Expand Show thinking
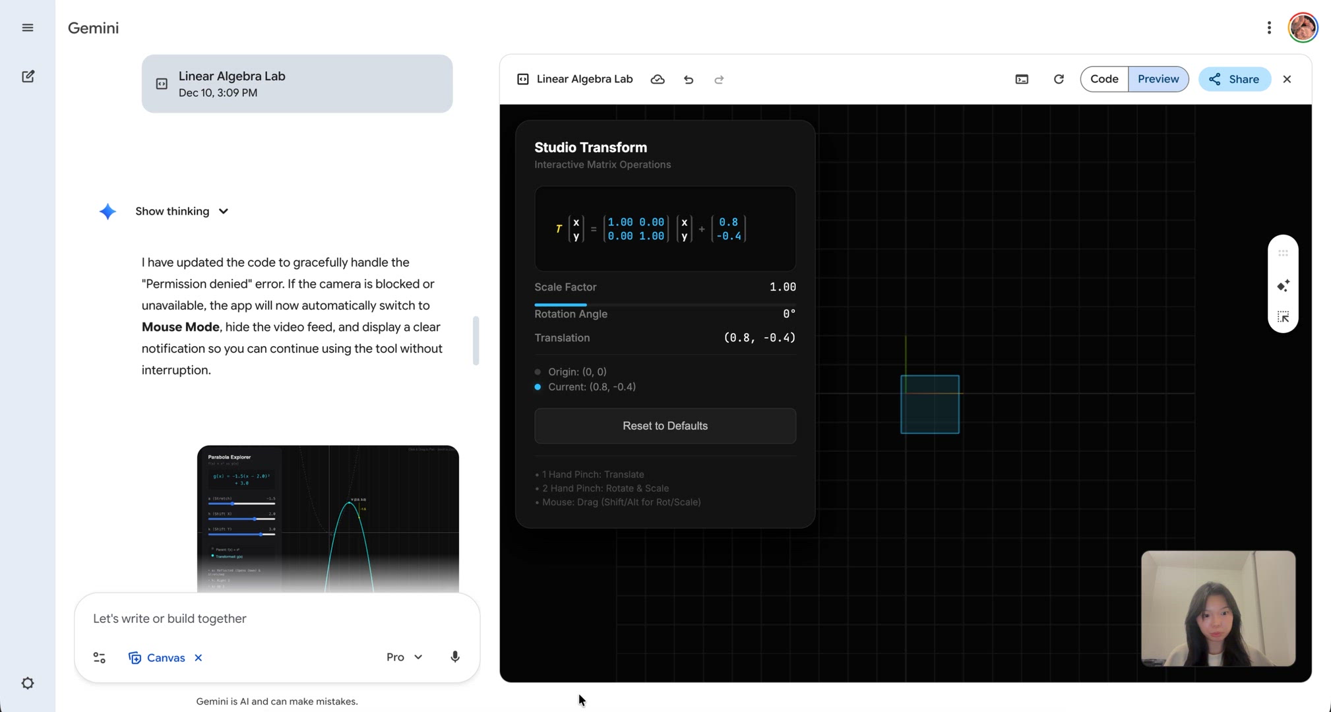The width and height of the screenshot is (1331, 712). [181, 211]
